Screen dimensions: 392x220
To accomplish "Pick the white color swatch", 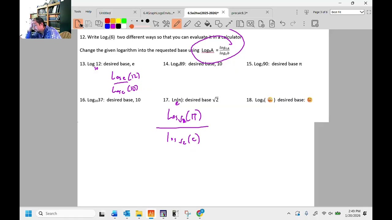I will (x=124, y=26).
